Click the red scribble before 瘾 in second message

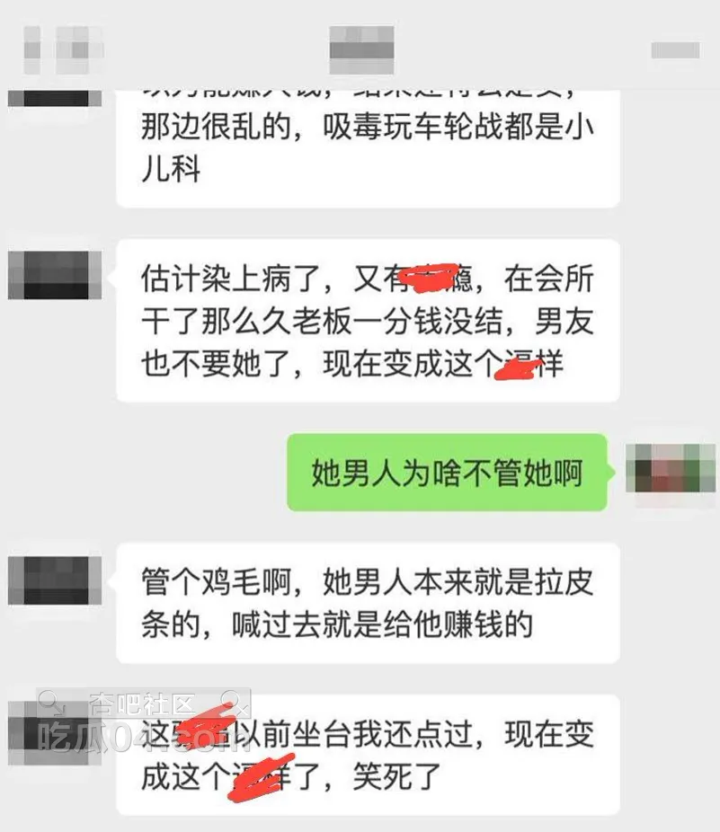[430, 279]
